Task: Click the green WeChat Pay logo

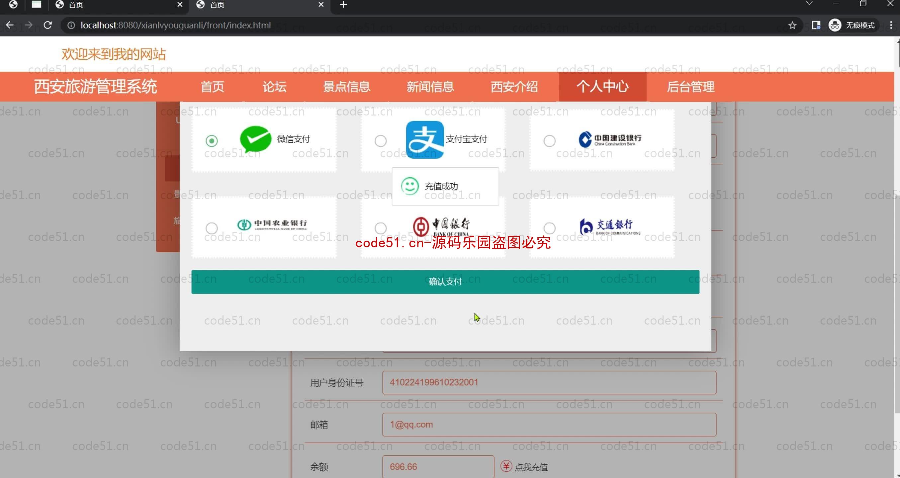Action: point(255,139)
